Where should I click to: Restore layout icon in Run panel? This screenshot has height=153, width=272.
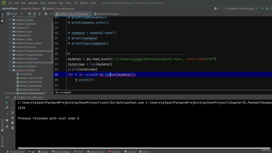pos(7,120)
